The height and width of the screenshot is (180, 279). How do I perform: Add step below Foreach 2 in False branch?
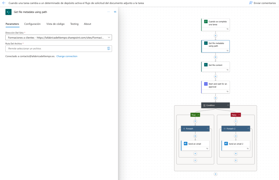(236, 160)
